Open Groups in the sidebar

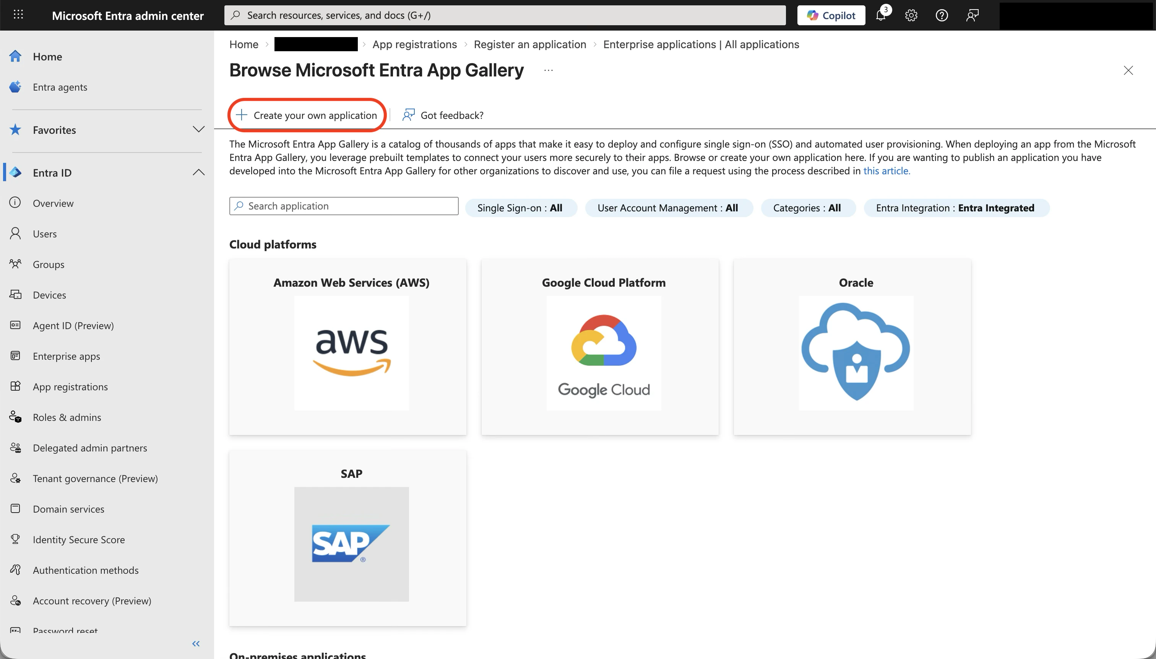[49, 264]
